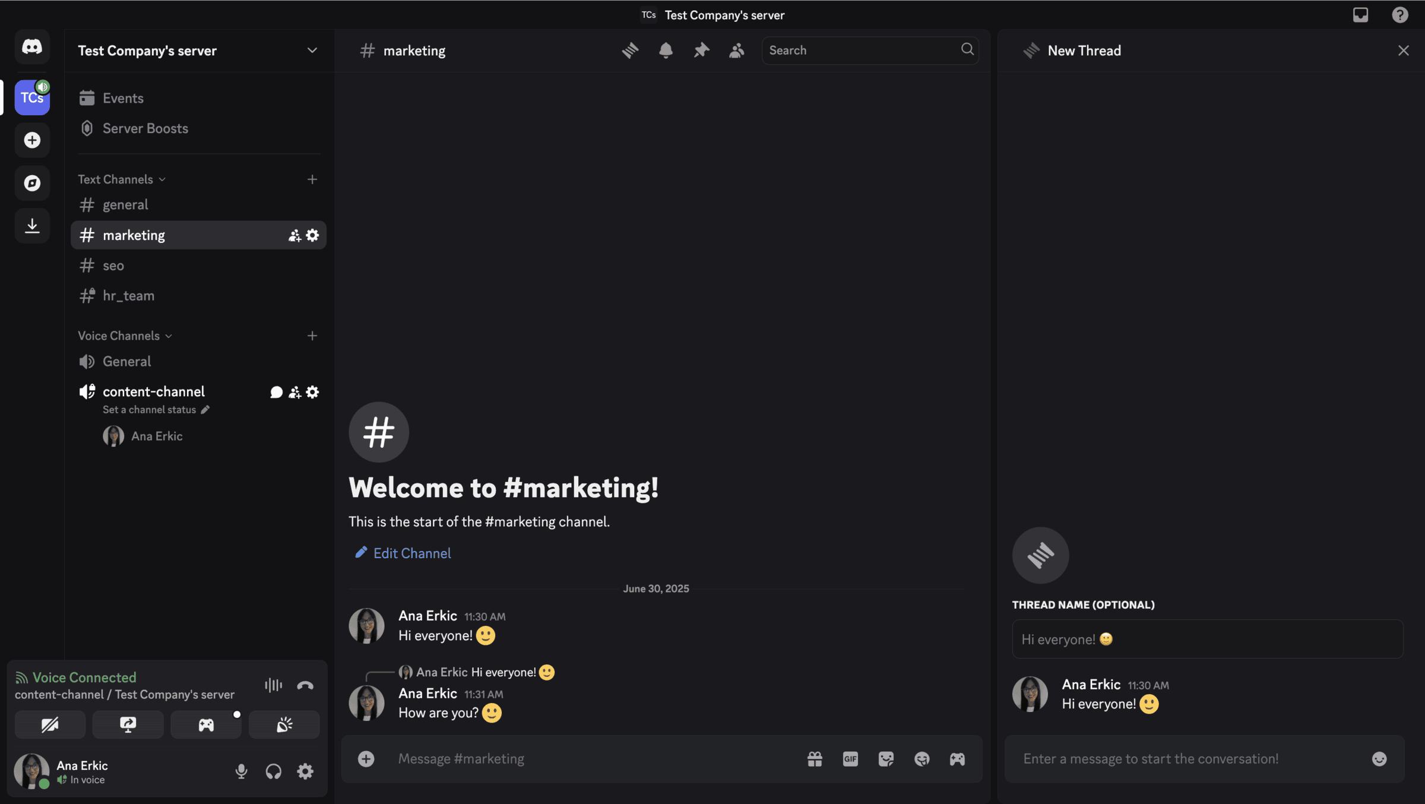Viewport: 1425px width, 804px height.
Task: Open user settings gear
Action: click(x=305, y=771)
